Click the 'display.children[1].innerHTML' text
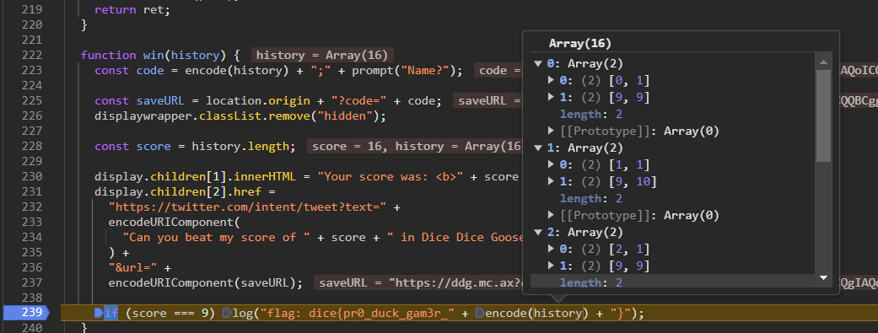This screenshot has height=333, width=878. pyautogui.click(x=196, y=176)
